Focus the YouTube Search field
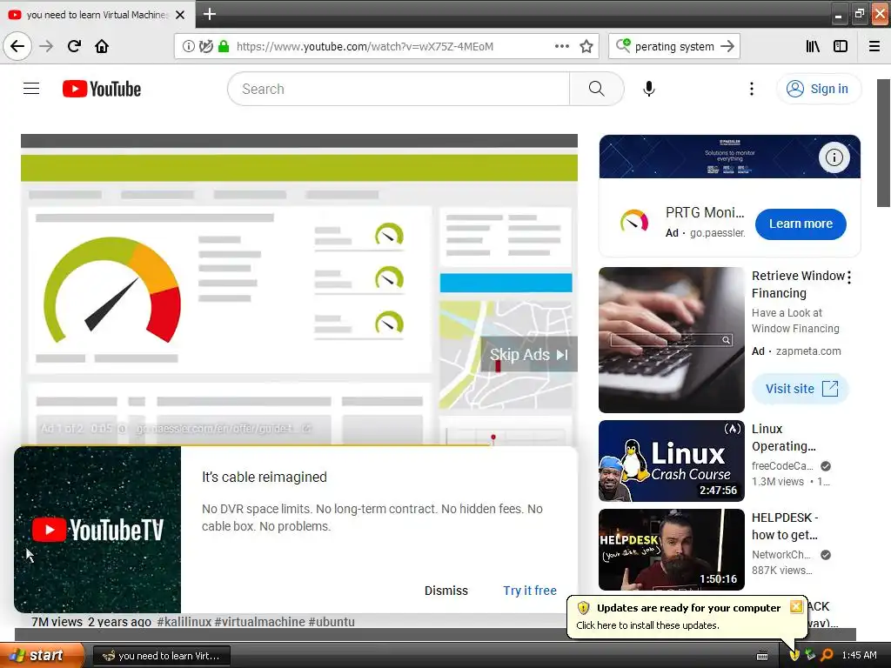This screenshot has width=891, height=668. click(x=399, y=89)
